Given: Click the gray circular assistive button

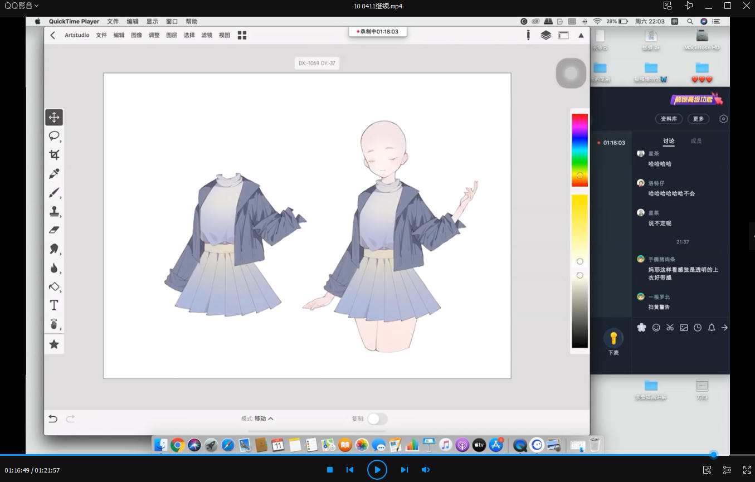Looking at the screenshot, I should pos(571,73).
